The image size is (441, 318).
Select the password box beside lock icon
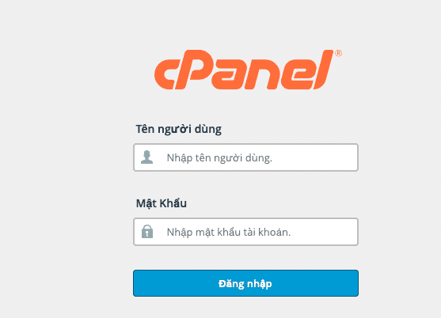(245, 232)
